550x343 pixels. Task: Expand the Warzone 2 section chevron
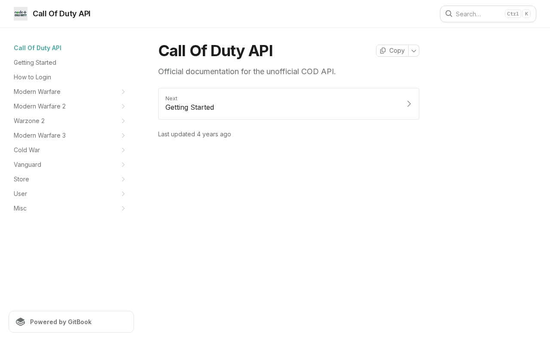pyautogui.click(x=123, y=121)
